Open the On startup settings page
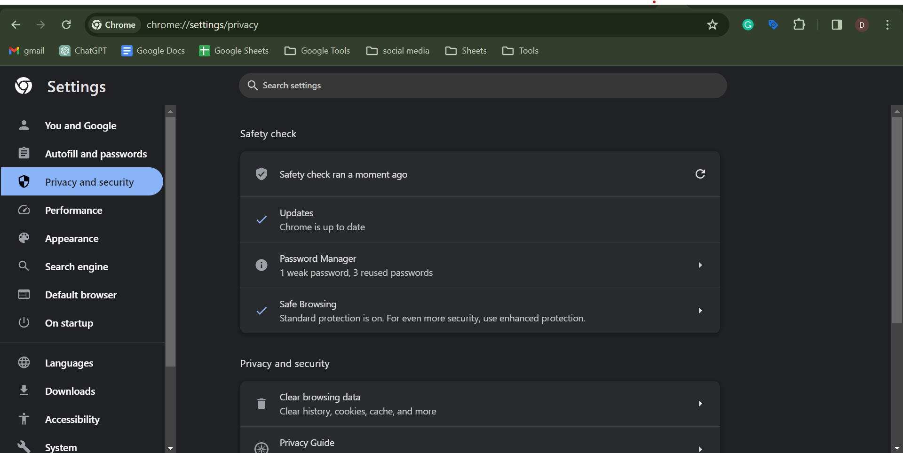 click(x=82, y=323)
